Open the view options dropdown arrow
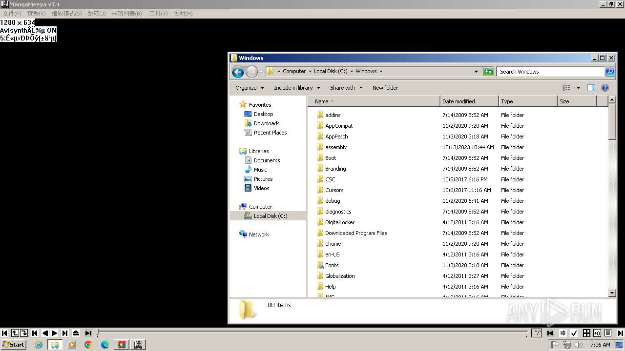The image size is (625, 351). click(x=578, y=88)
